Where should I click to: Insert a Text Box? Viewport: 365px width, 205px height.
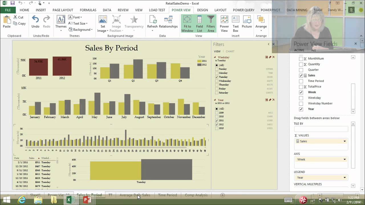(x=236, y=24)
